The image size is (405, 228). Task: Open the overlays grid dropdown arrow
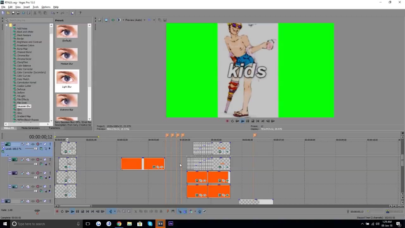[x=154, y=20]
